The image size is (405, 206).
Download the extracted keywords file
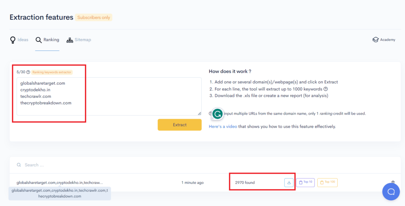pos(289,182)
